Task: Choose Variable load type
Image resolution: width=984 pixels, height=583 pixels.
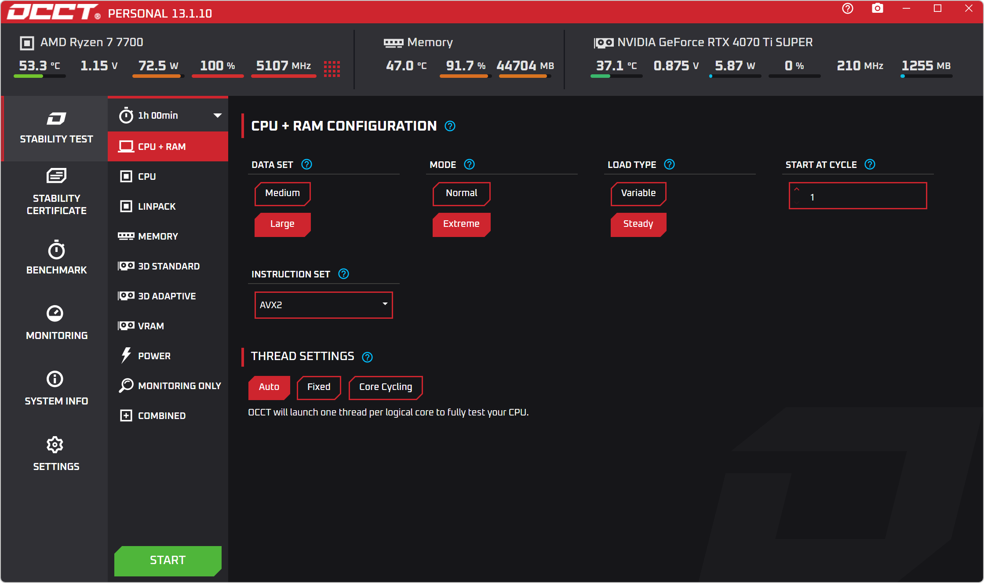Action: click(x=638, y=193)
